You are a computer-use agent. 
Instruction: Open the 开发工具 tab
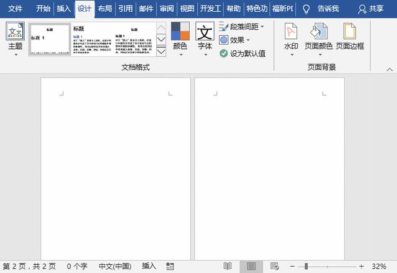tap(210, 9)
